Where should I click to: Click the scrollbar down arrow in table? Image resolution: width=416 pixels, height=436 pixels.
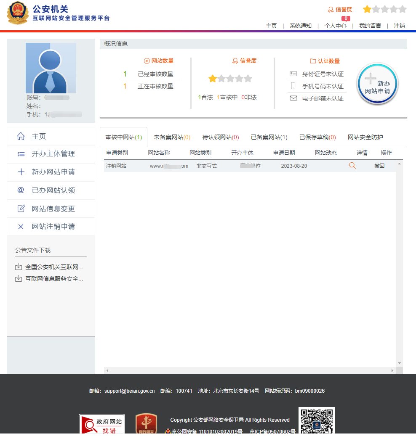399,363
